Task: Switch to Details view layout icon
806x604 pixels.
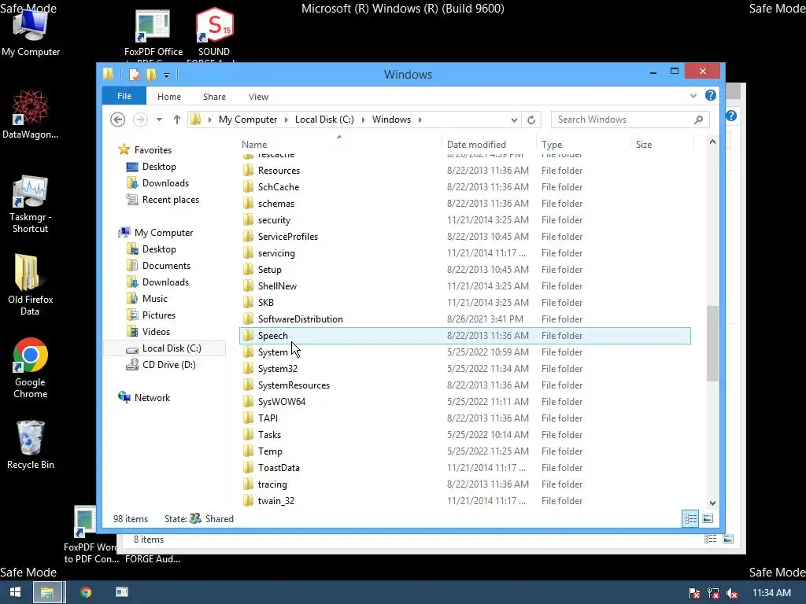Action: pos(690,519)
